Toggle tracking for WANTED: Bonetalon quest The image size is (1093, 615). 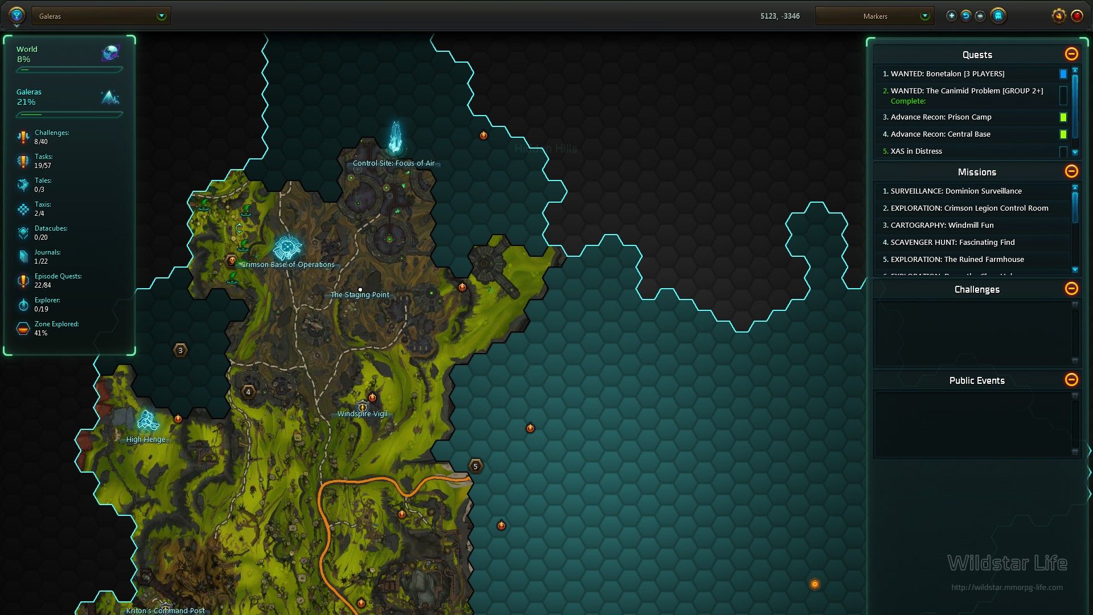point(1063,74)
